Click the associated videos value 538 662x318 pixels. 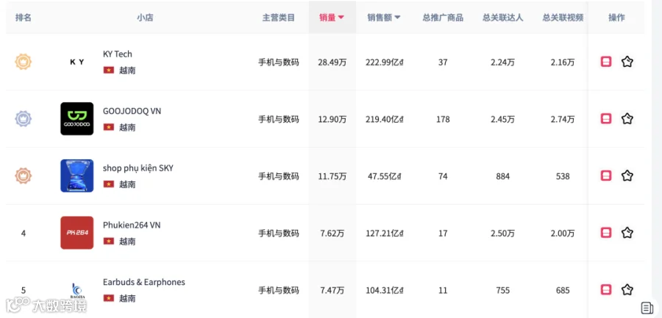click(563, 176)
